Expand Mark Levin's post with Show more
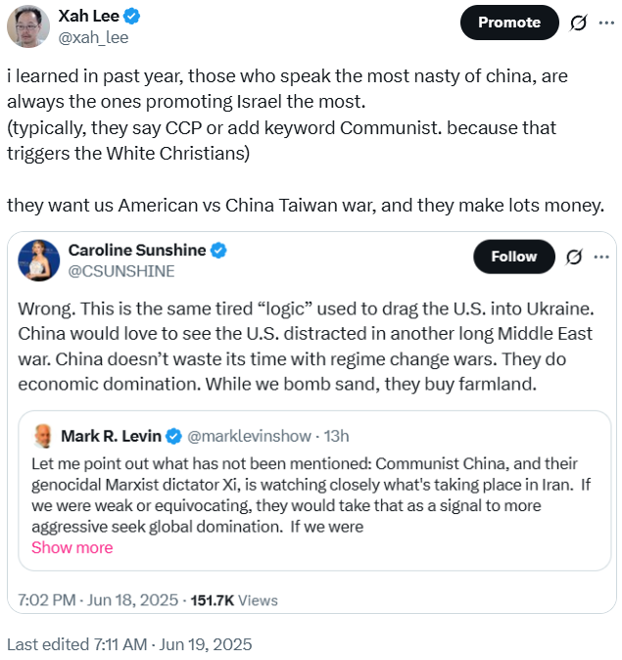This screenshot has width=622, height=660. click(72, 547)
